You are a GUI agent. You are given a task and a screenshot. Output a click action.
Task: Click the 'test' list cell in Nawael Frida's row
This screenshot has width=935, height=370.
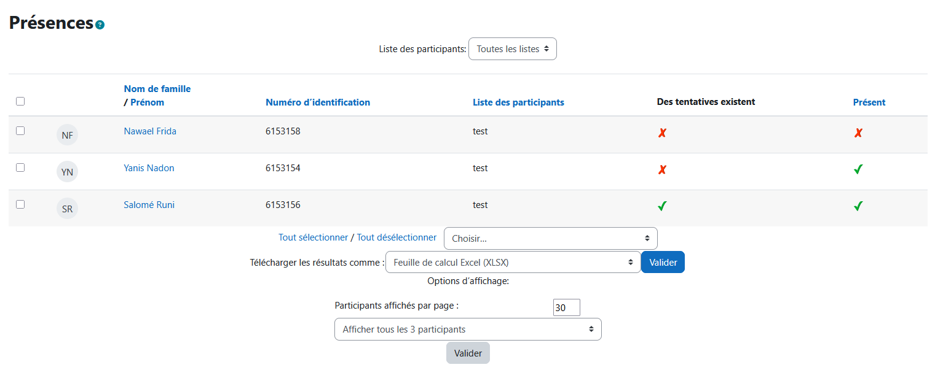click(480, 131)
